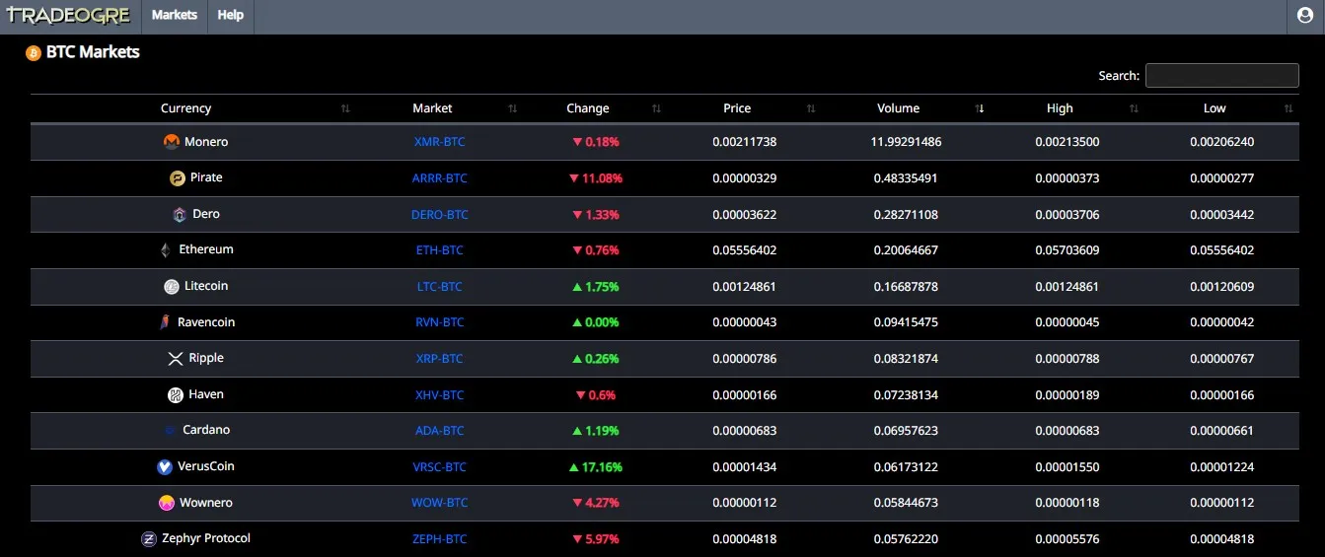Sort table by Price column arrows
The image size is (1325, 557).
(x=811, y=108)
